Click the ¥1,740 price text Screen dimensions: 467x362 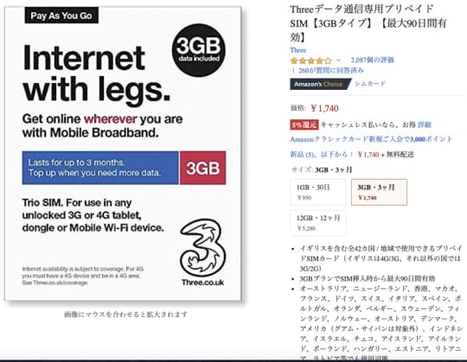click(324, 108)
